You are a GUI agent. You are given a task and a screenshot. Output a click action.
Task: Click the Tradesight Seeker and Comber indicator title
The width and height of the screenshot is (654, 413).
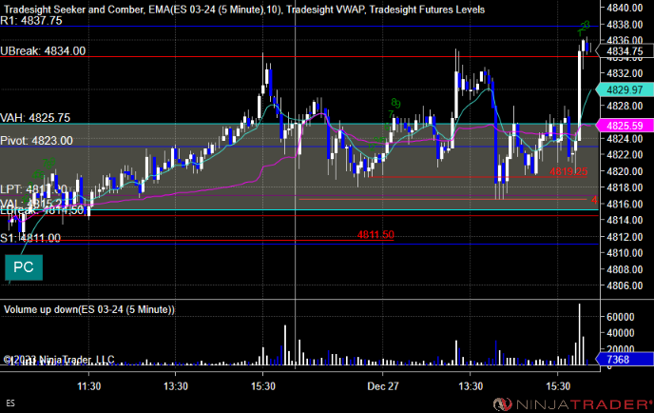click(x=73, y=10)
